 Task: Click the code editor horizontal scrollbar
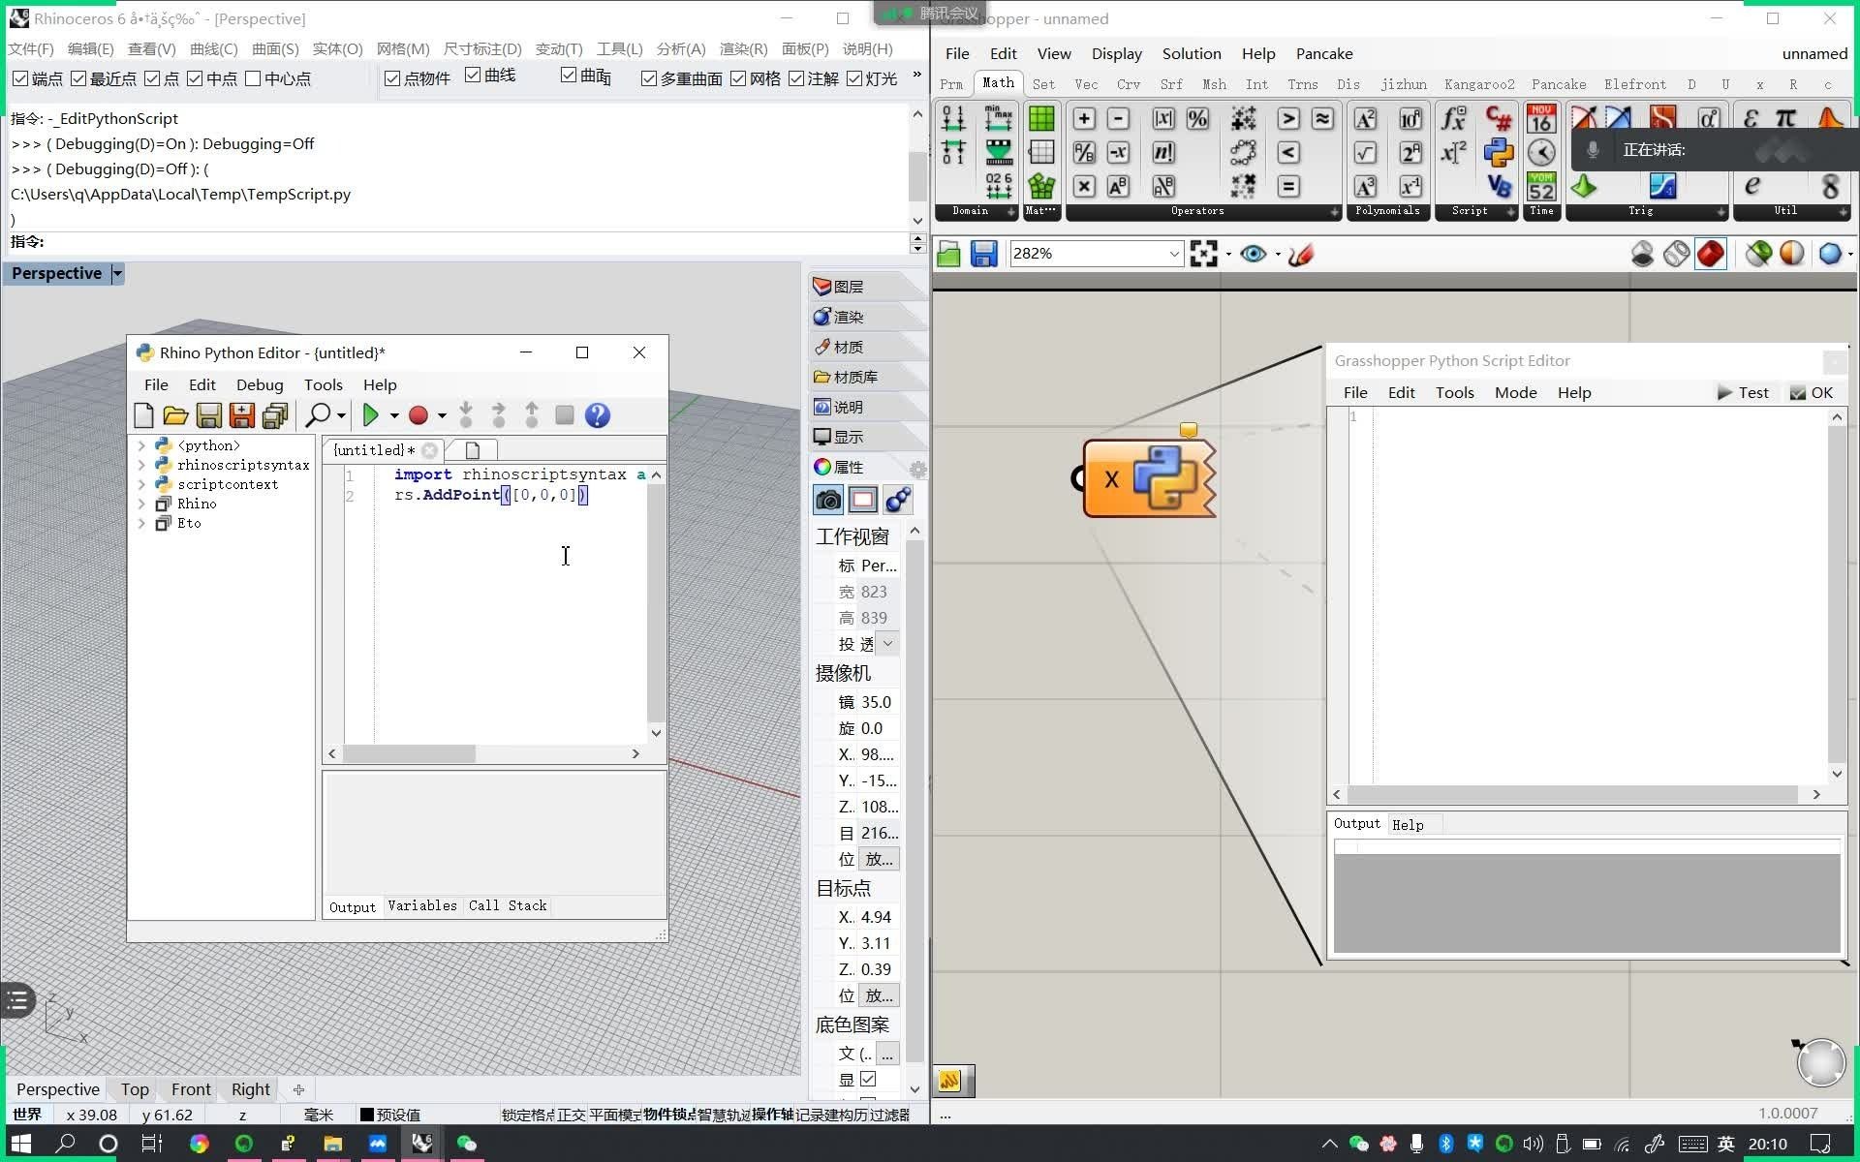(x=410, y=753)
